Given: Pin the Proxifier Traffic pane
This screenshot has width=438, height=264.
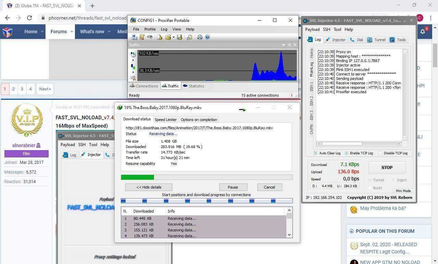Looking at the screenshot, I should 289,45.
